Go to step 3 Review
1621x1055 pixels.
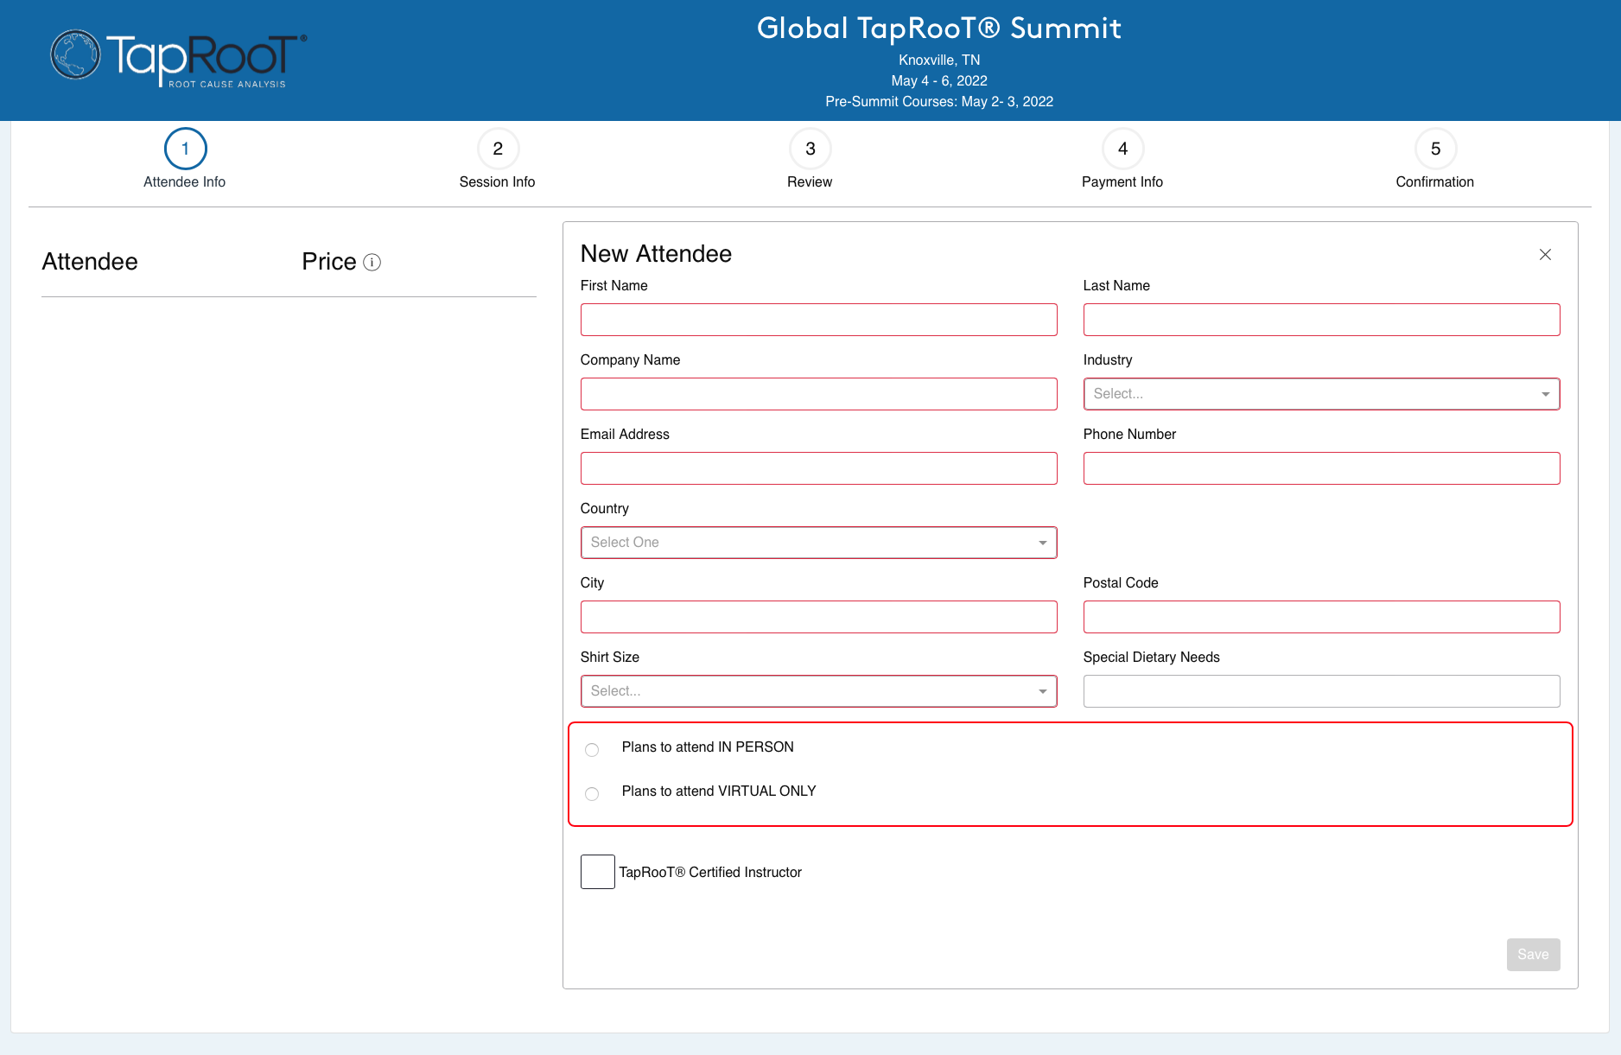pos(810,149)
